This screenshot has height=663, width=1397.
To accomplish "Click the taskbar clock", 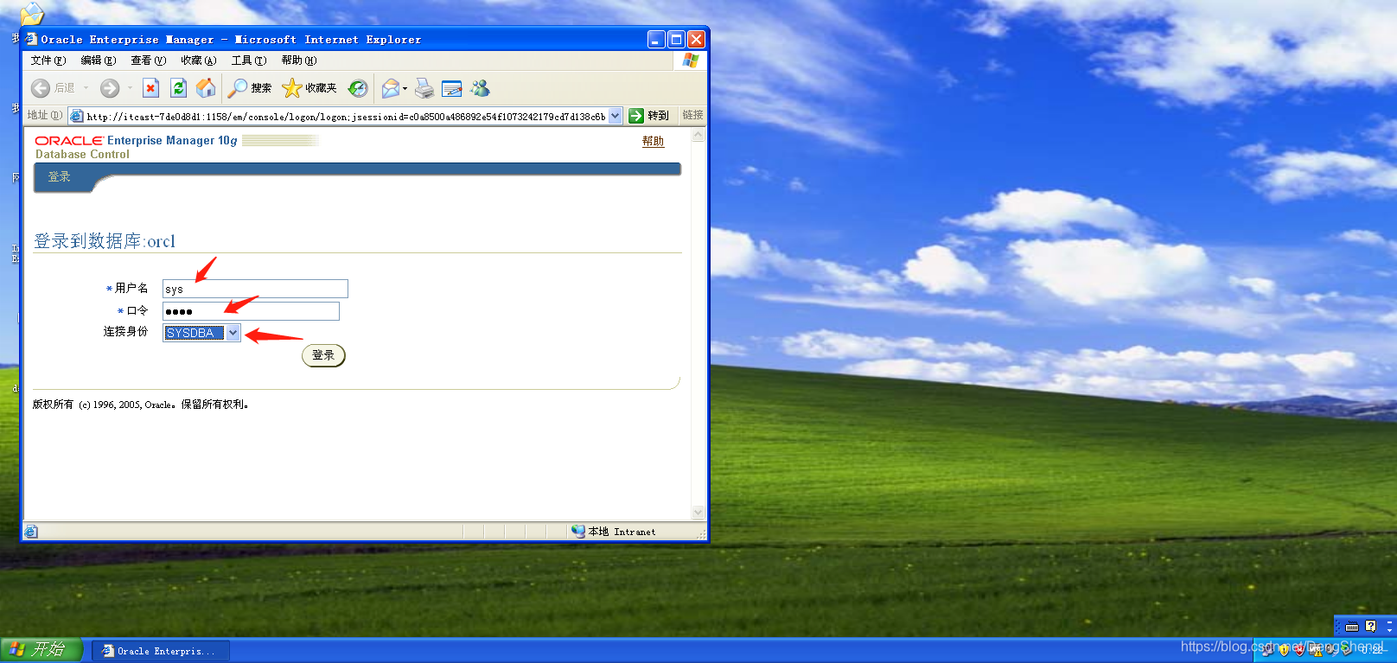I will [1374, 650].
